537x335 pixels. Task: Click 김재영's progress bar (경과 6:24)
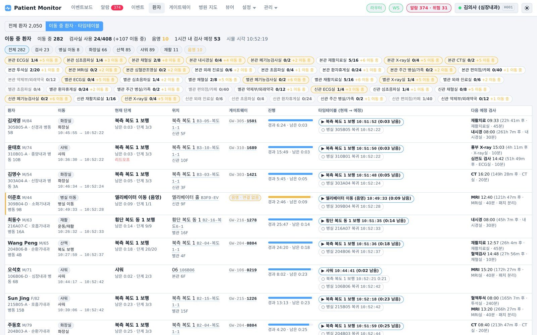click(290, 120)
